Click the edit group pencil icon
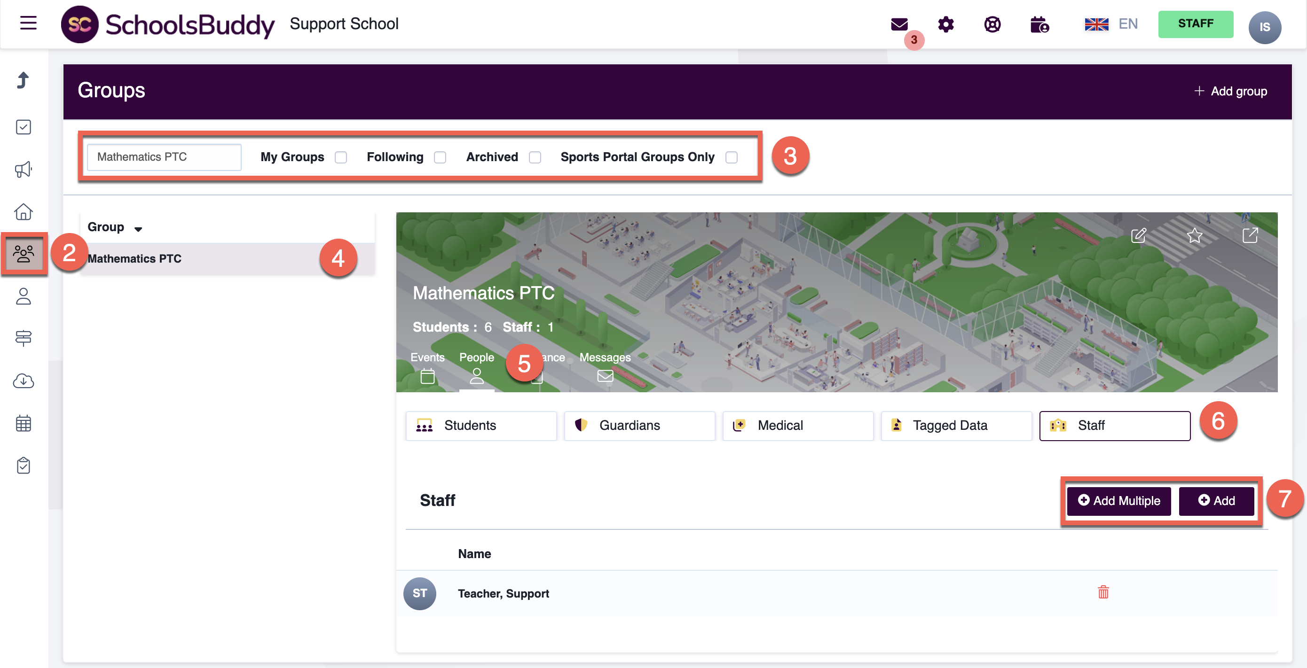The height and width of the screenshot is (668, 1307). tap(1138, 236)
